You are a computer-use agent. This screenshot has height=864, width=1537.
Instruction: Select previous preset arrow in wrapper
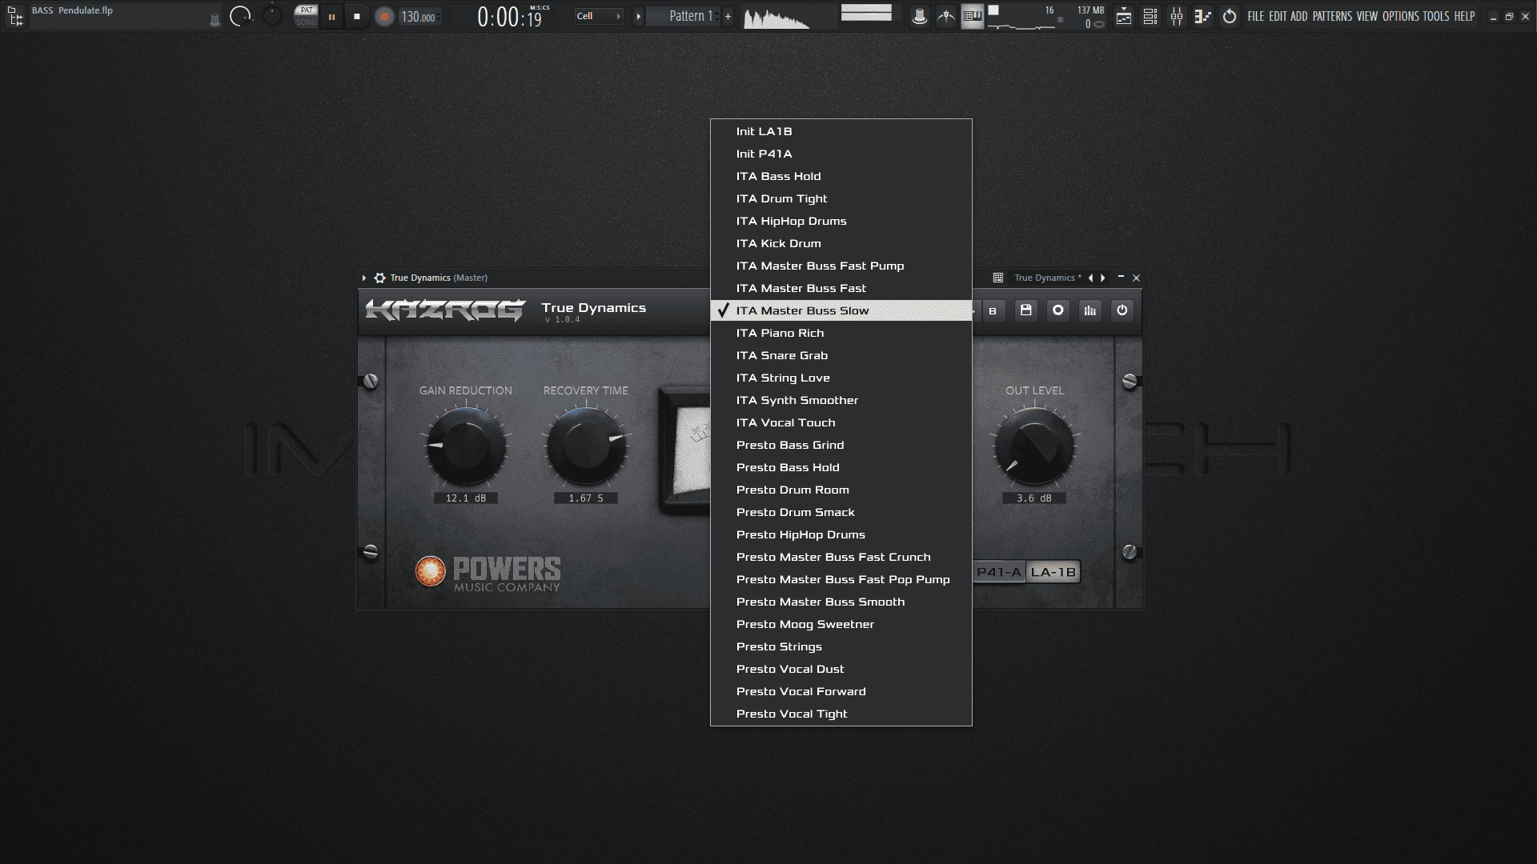coord(1090,278)
